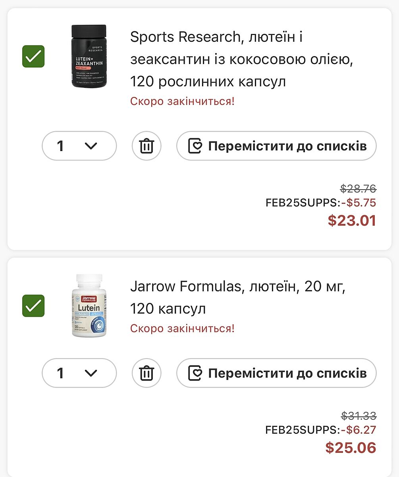Click the chevron arrow in Jarrow Formulas quantity
The height and width of the screenshot is (477, 399).
(x=91, y=373)
